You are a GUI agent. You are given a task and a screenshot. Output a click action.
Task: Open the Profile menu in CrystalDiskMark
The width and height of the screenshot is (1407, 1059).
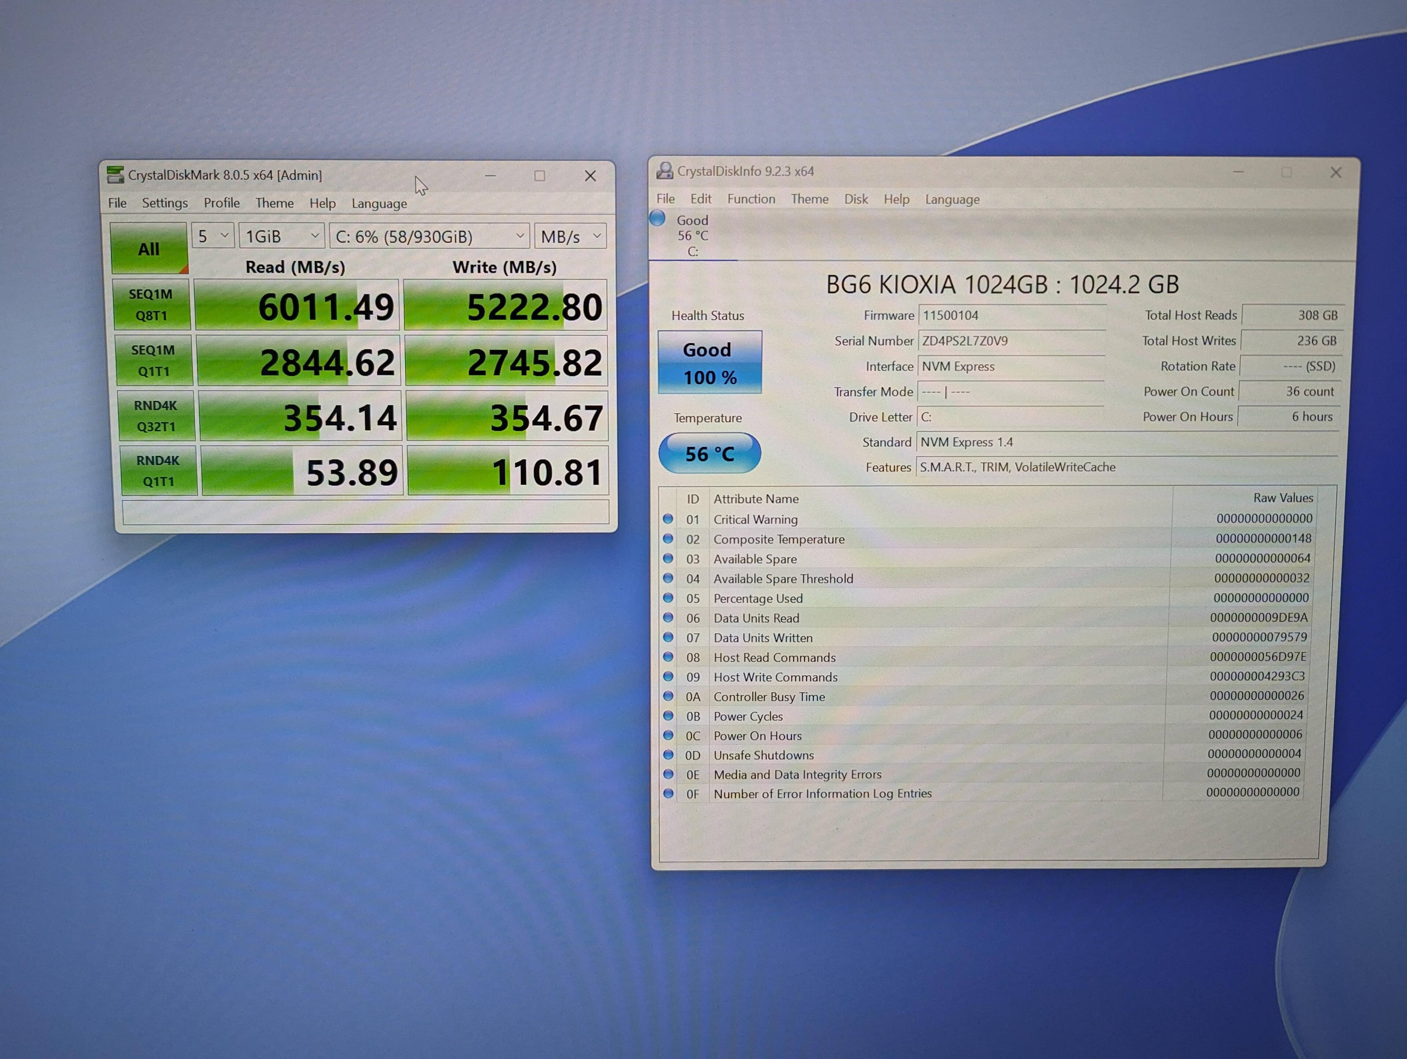pos(221,203)
